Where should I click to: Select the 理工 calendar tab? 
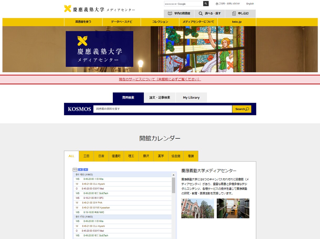131,156
